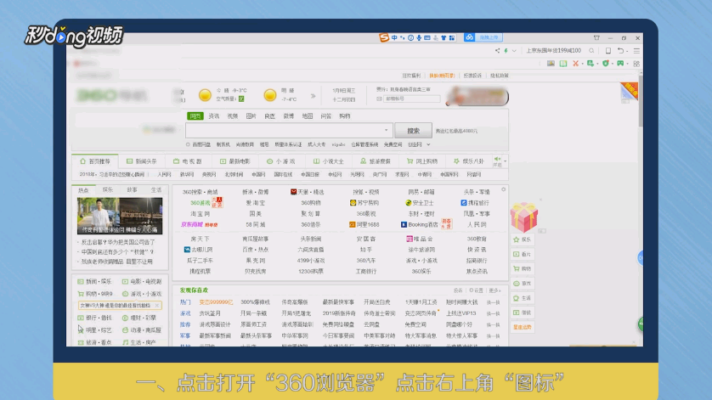Open the 12306购票 link

click(311, 272)
